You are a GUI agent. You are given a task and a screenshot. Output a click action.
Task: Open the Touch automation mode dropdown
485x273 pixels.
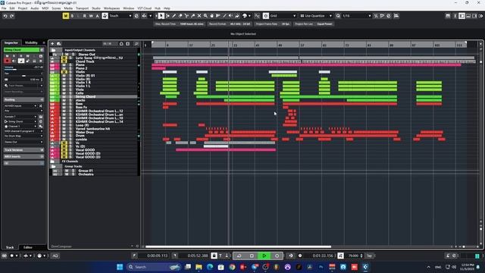tap(120, 16)
